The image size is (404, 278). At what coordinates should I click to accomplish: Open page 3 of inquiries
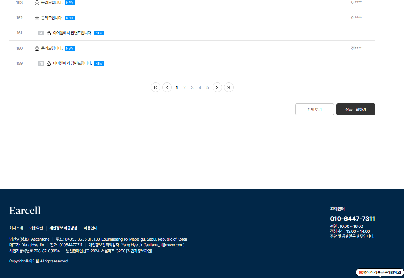[192, 87]
